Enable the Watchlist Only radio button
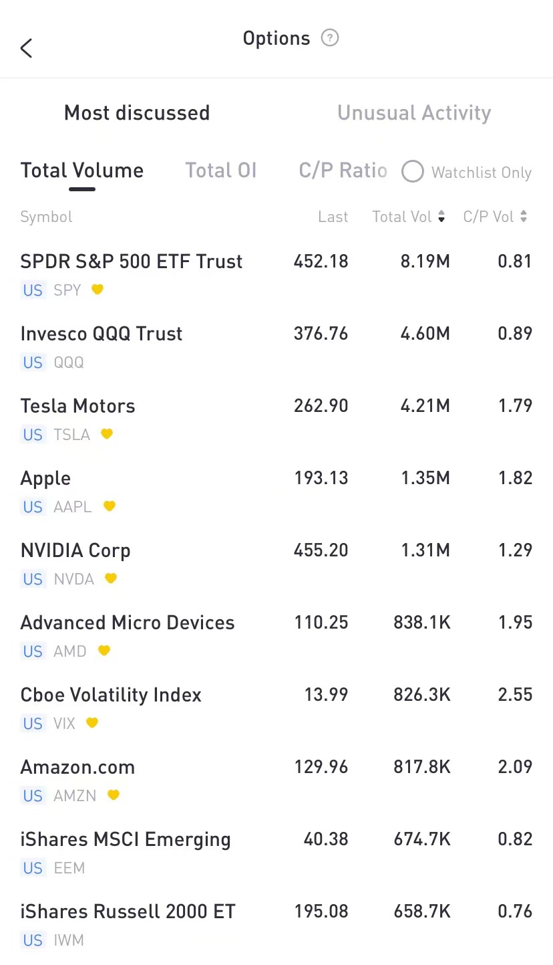The height and width of the screenshot is (965, 553). pyautogui.click(x=413, y=172)
